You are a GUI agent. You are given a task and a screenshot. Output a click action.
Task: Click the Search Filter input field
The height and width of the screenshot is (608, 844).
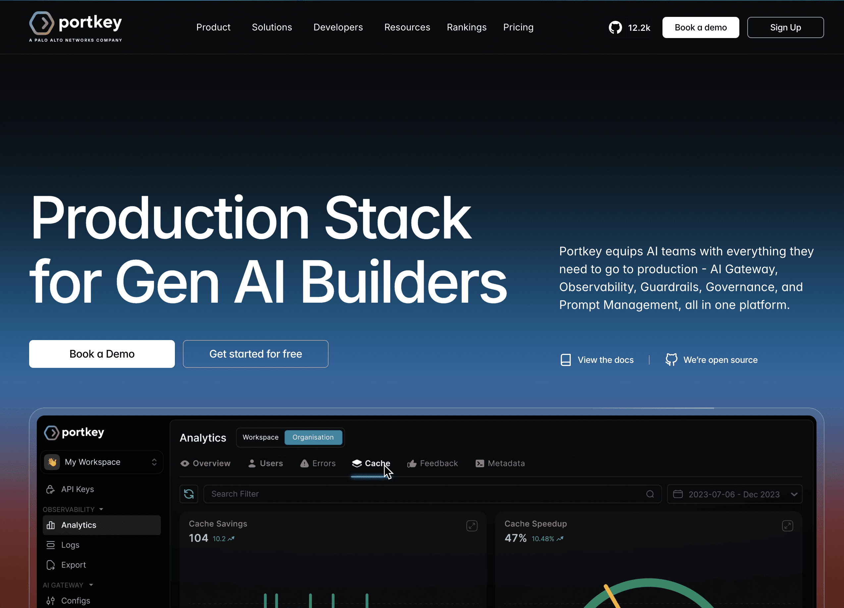(x=432, y=494)
